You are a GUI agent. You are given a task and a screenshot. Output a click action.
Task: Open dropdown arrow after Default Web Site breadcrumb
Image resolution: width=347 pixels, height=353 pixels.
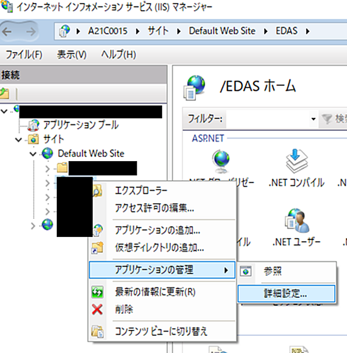tap(266, 31)
